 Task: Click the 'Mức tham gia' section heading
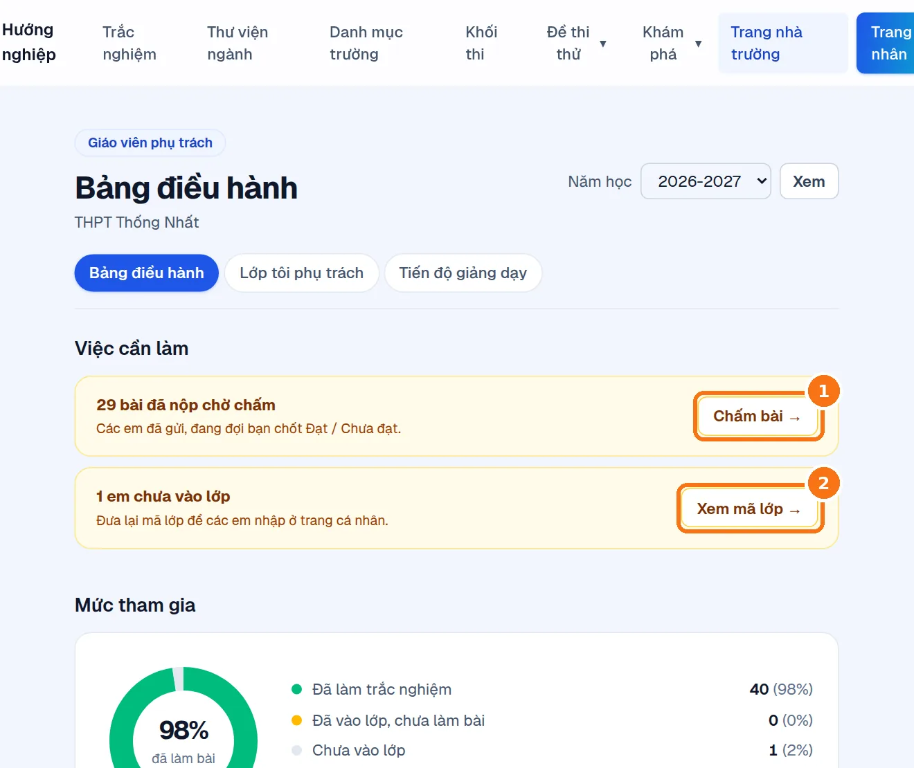coord(135,605)
